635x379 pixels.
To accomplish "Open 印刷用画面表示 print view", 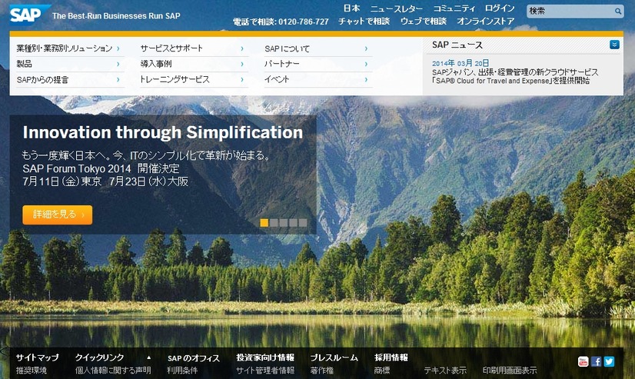I will (x=510, y=370).
